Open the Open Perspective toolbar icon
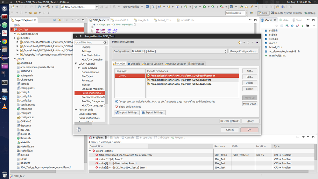Image resolution: width=318 pixels, height=179 pixels. (x=251, y=13)
